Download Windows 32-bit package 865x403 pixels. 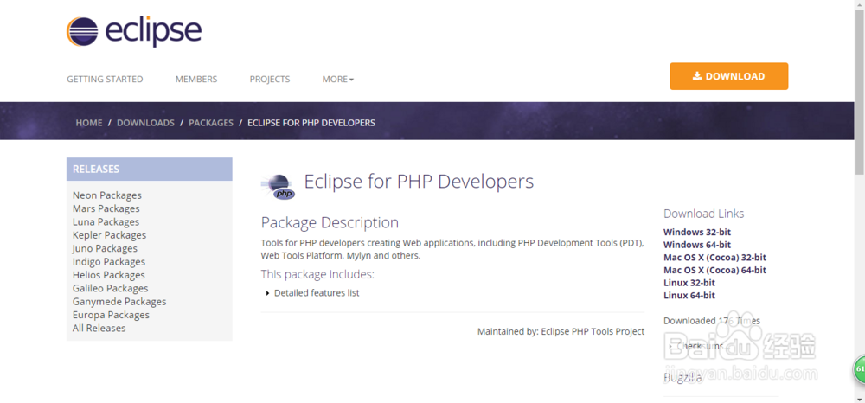point(697,232)
